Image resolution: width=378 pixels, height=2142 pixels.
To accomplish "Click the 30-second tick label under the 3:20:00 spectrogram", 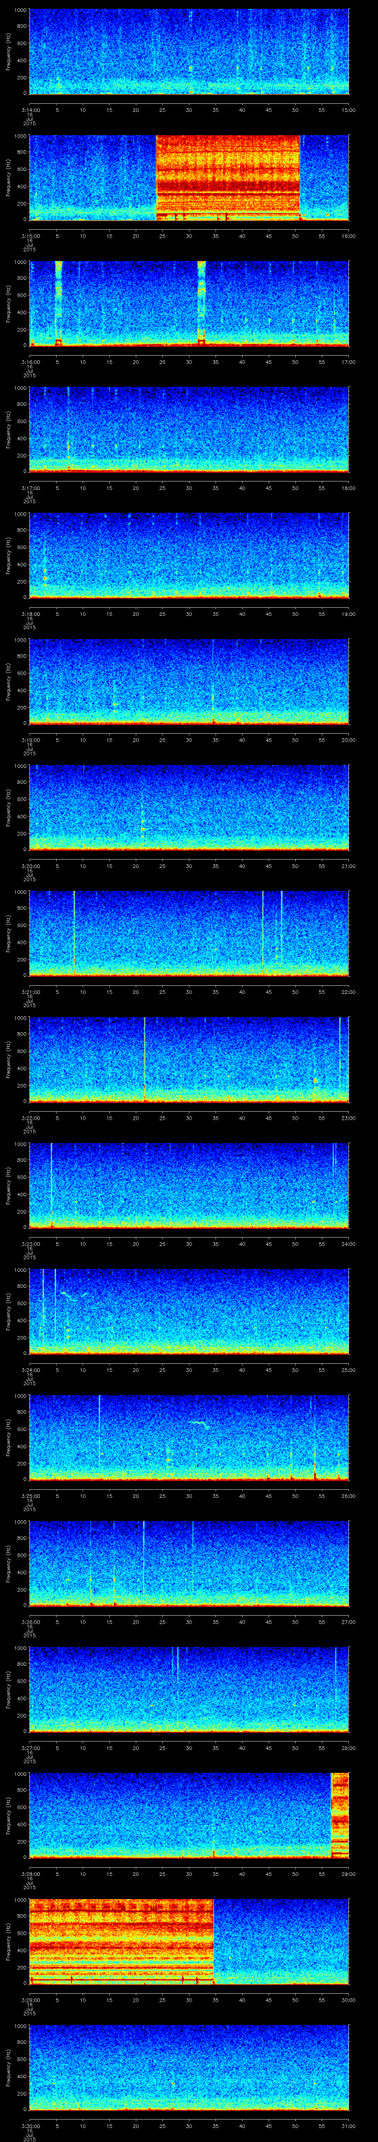I will (x=189, y=866).
